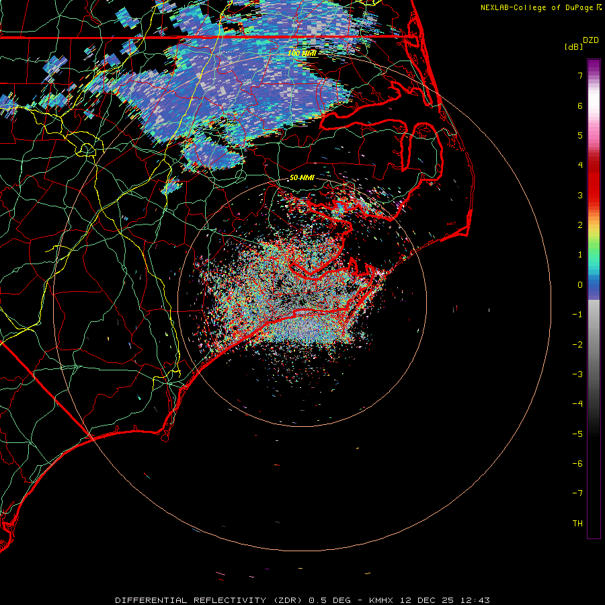Viewport: 605px width, 605px height.
Task: Select the -3 dB scale label
Action: (x=577, y=374)
